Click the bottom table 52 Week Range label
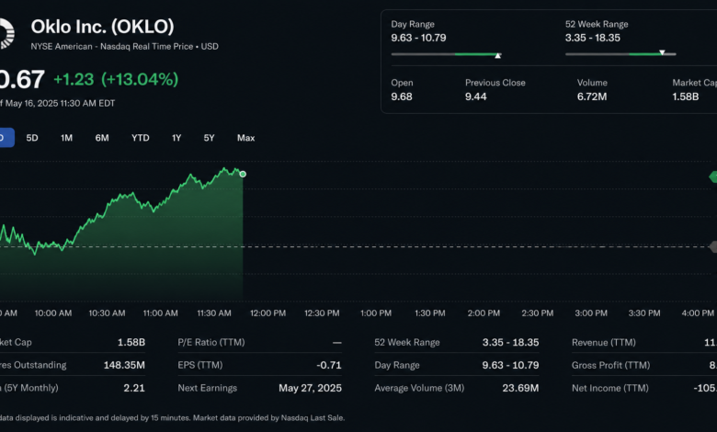Screen dimensions: 717x432 coord(407,343)
